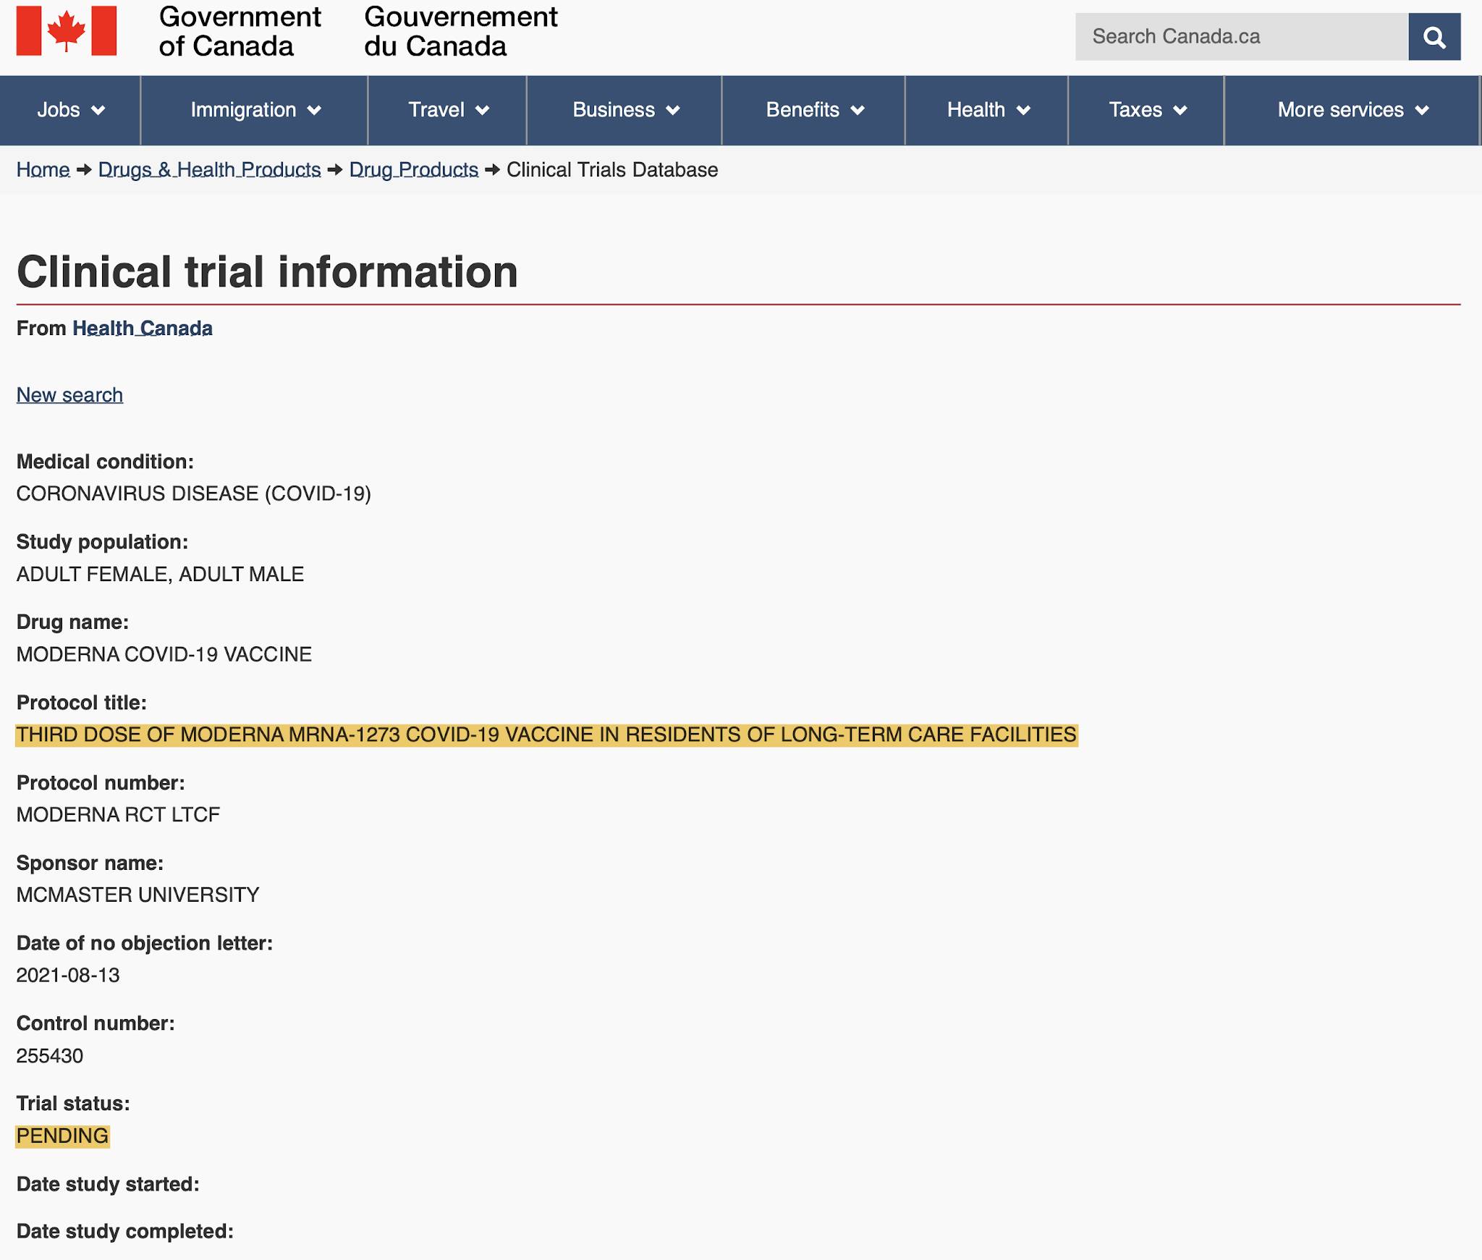The height and width of the screenshot is (1260, 1482).
Task: Click the highlighted PENDING status
Action: (x=62, y=1136)
